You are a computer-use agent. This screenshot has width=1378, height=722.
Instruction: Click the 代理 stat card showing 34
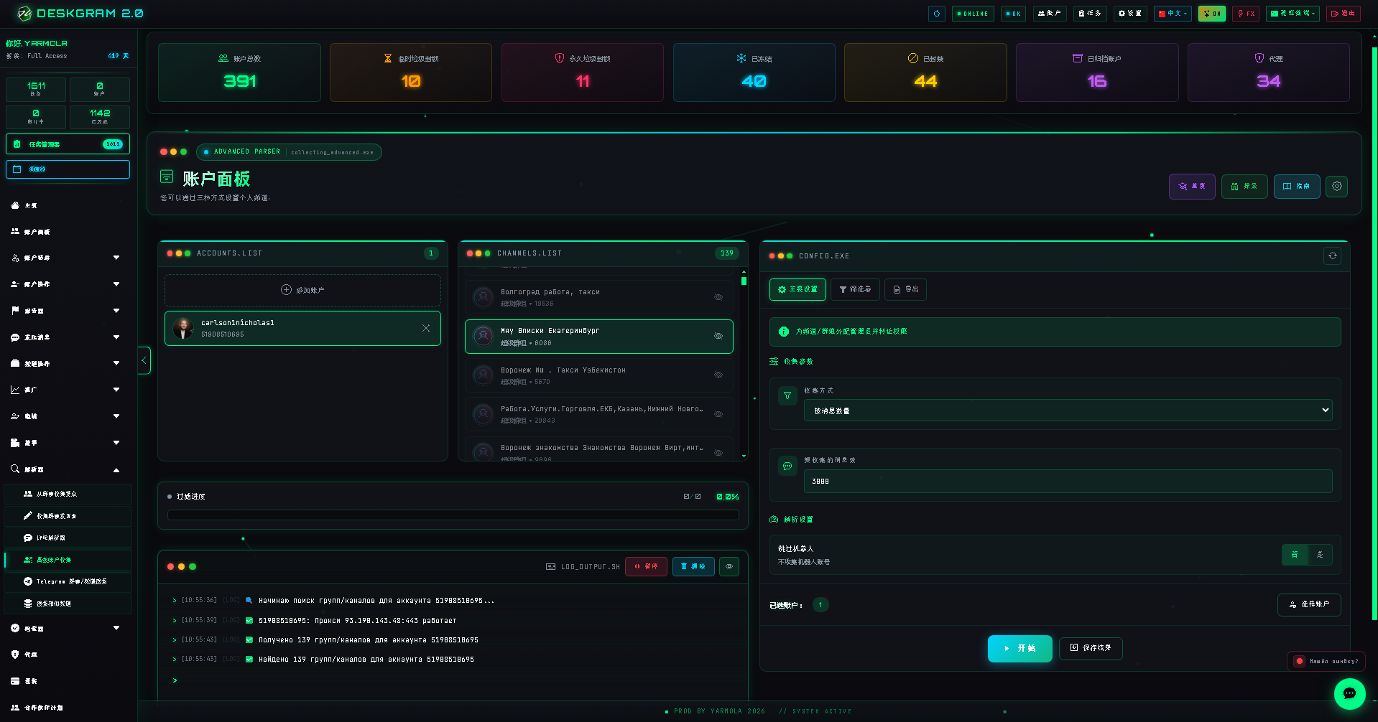click(1268, 72)
